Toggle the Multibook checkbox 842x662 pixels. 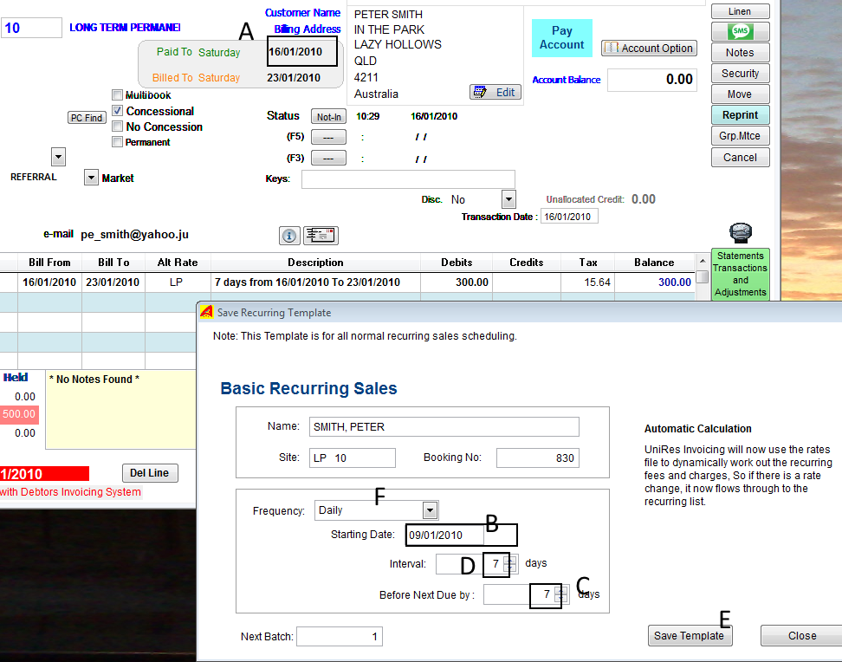(117, 95)
